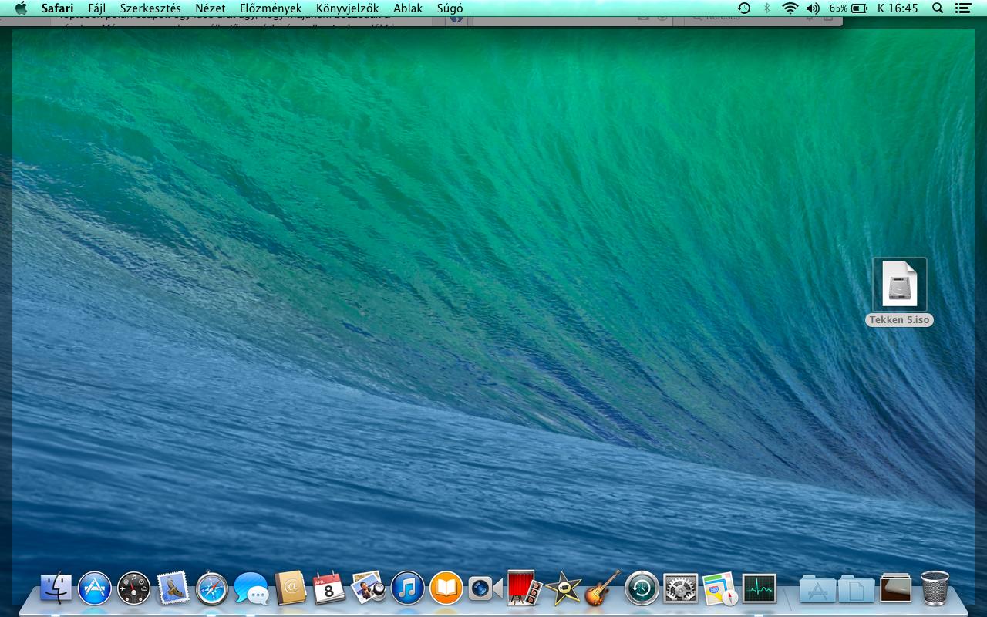Click the Bluetooth status icon in menu bar
This screenshot has width=987, height=617.
[766, 8]
